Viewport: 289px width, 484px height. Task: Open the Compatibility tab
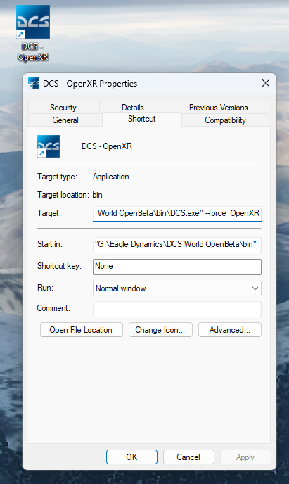pos(225,120)
